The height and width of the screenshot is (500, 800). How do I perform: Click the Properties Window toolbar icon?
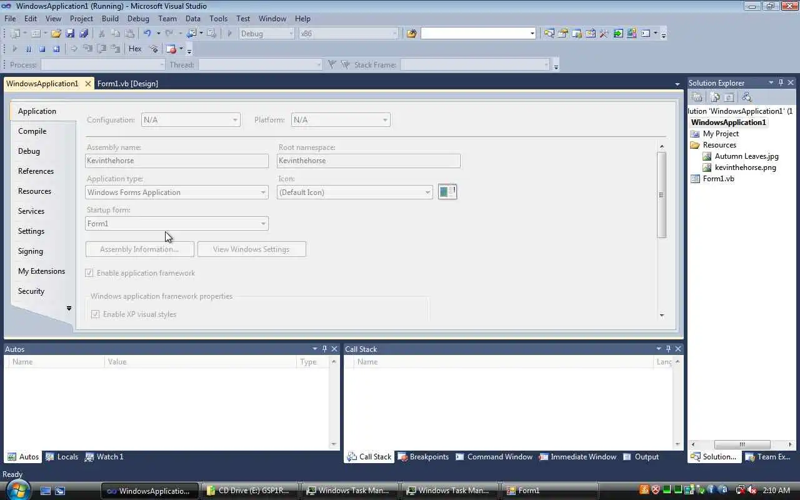click(x=562, y=33)
